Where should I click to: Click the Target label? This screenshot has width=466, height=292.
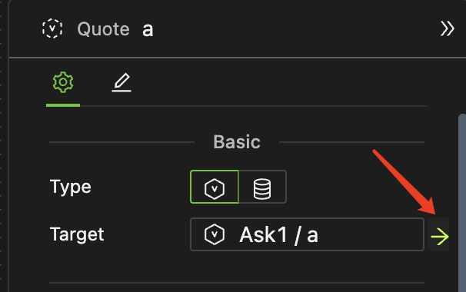point(77,234)
